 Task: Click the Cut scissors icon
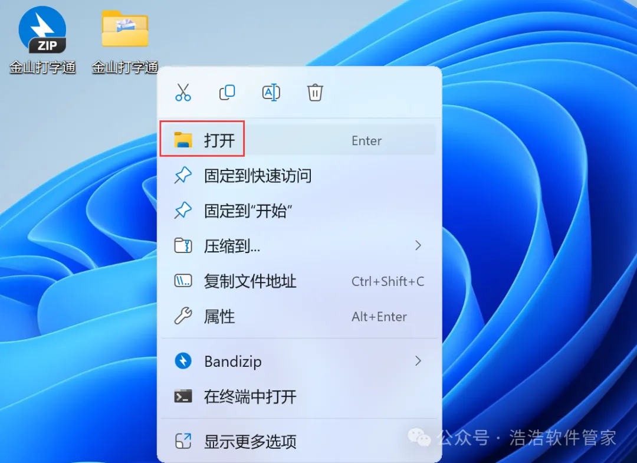(183, 93)
